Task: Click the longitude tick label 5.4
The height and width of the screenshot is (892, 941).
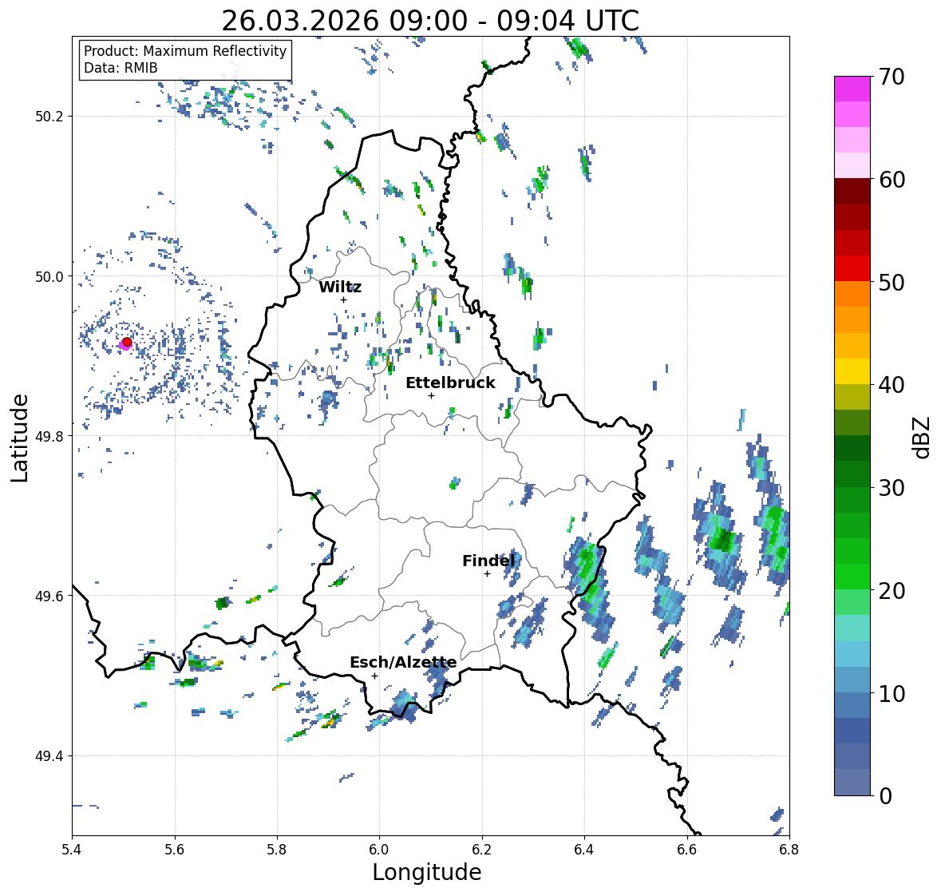Action: tap(72, 850)
